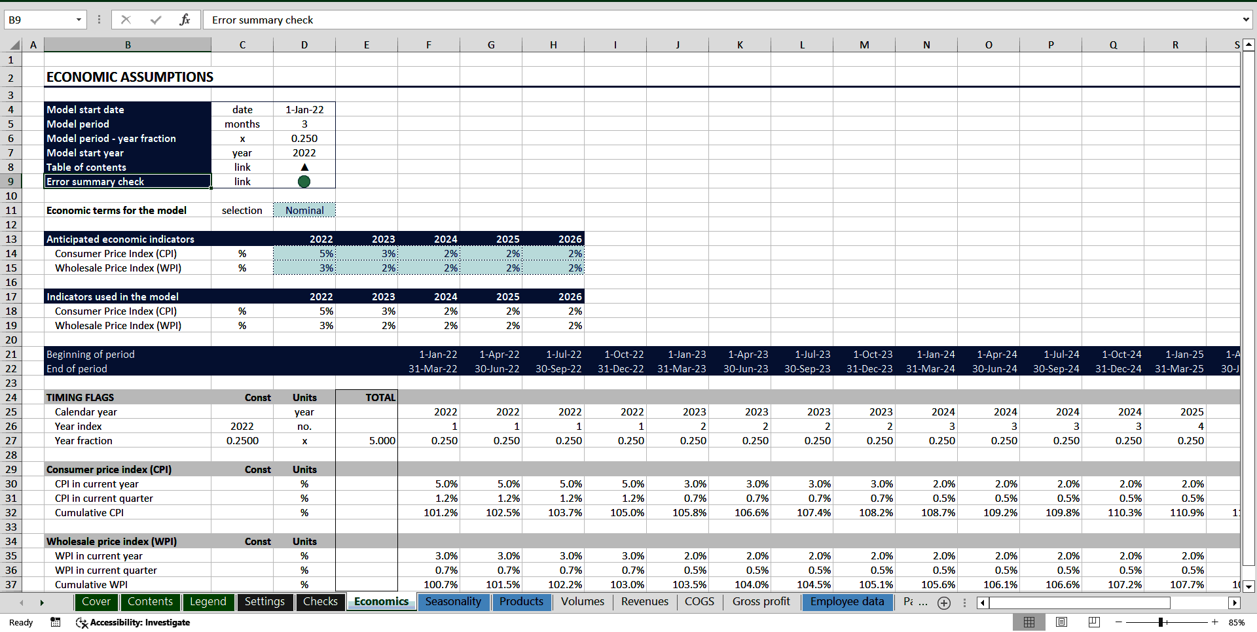Select row 27 header
This screenshot has height=632, width=1257.
[11, 440]
